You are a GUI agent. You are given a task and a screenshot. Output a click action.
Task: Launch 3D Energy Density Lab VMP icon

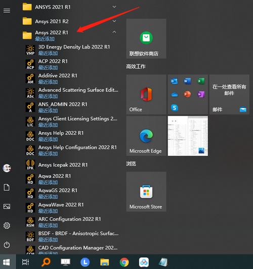30,50
